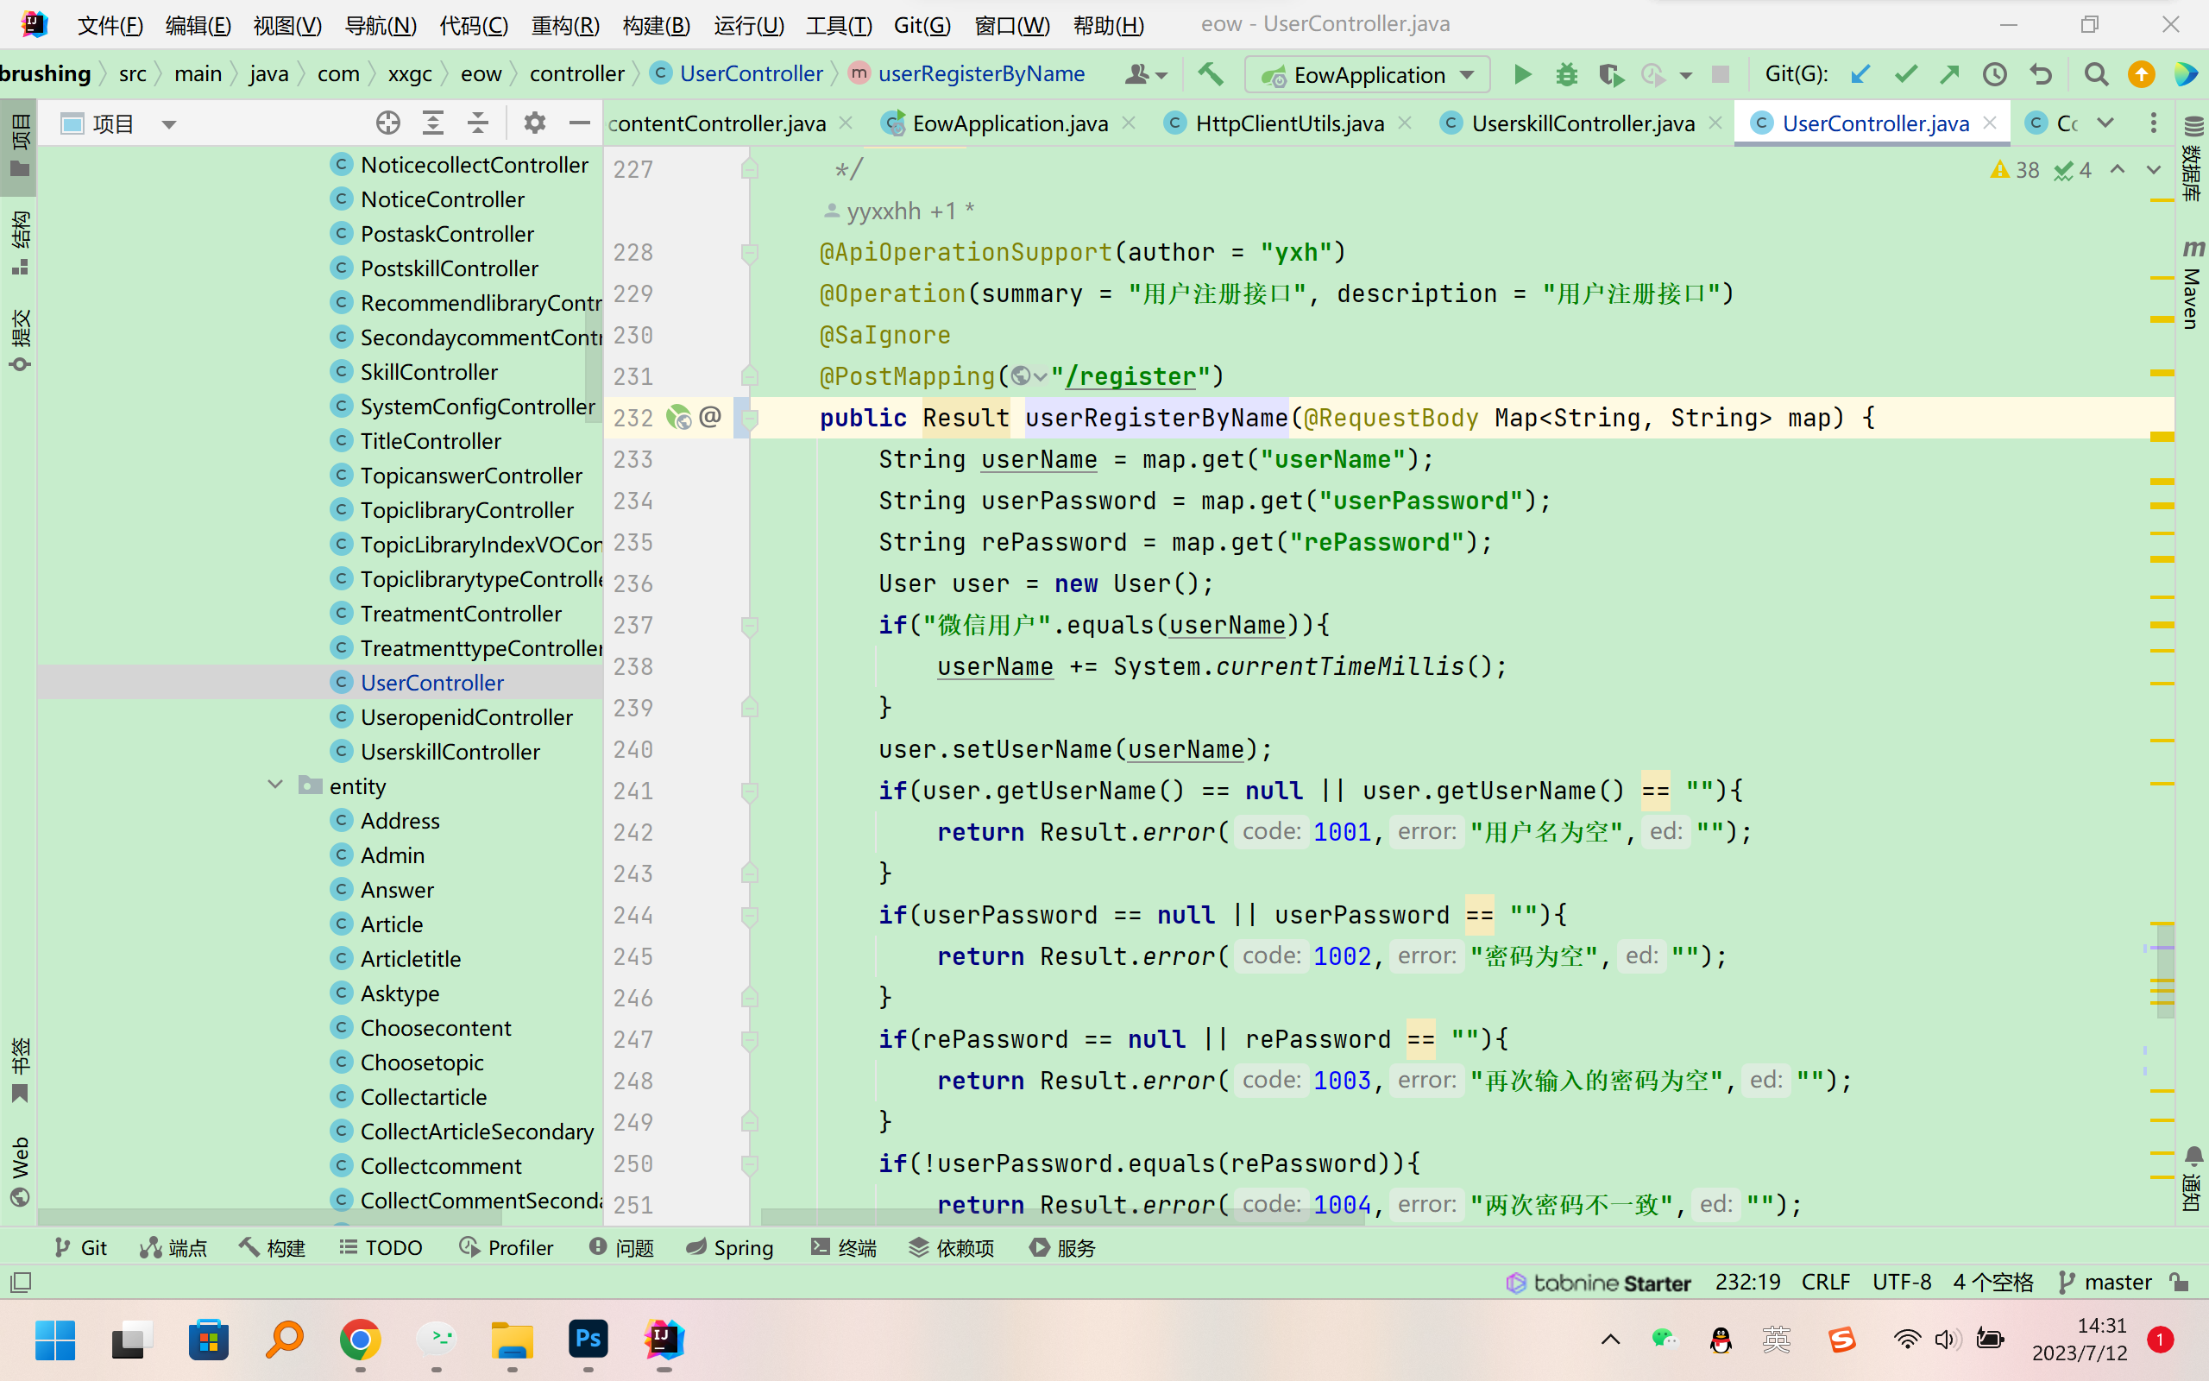
Task: Click editor vertical scrollbar thumb
Action: (x=2163, y=971)
